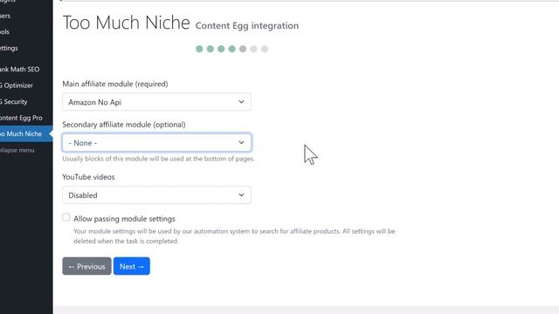
Task: Click the Secondary affiliate module (optional) label
Action: point(124,125)
